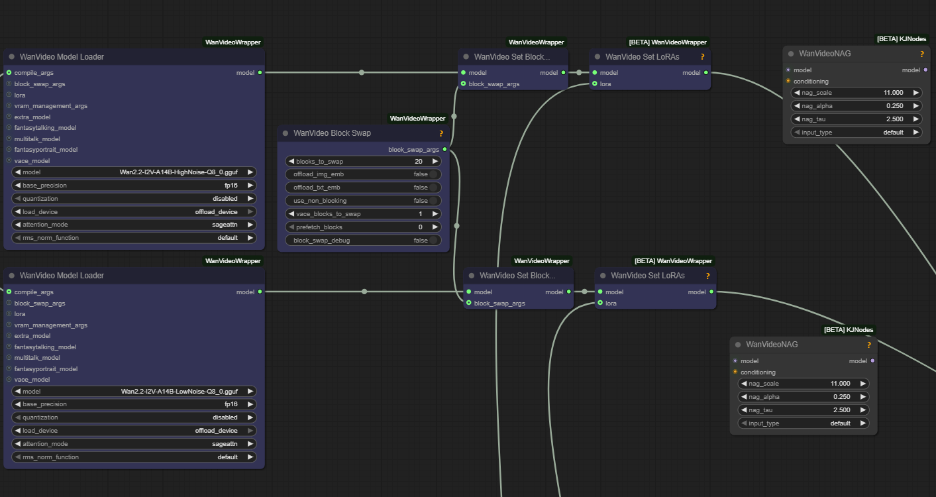Toggle use_non_blocking in Block Swap node
The height and width of the screenshot is (497, 936).
tap(364, 201)
